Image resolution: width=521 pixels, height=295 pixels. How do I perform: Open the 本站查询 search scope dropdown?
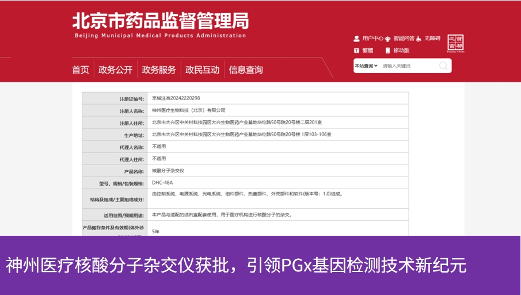[x=366, y=66]
